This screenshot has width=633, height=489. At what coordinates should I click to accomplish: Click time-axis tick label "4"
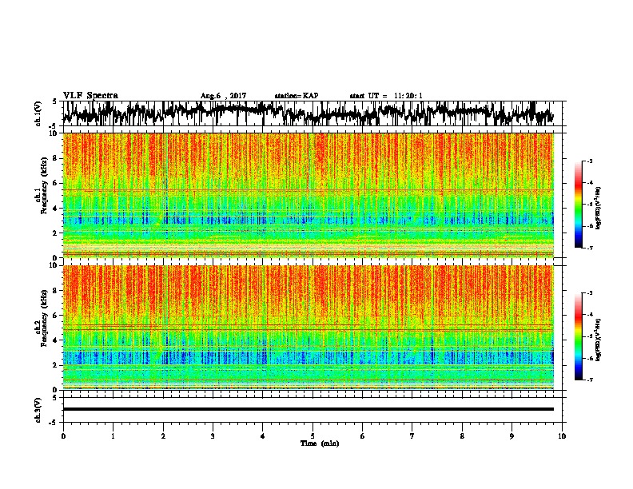263,436
